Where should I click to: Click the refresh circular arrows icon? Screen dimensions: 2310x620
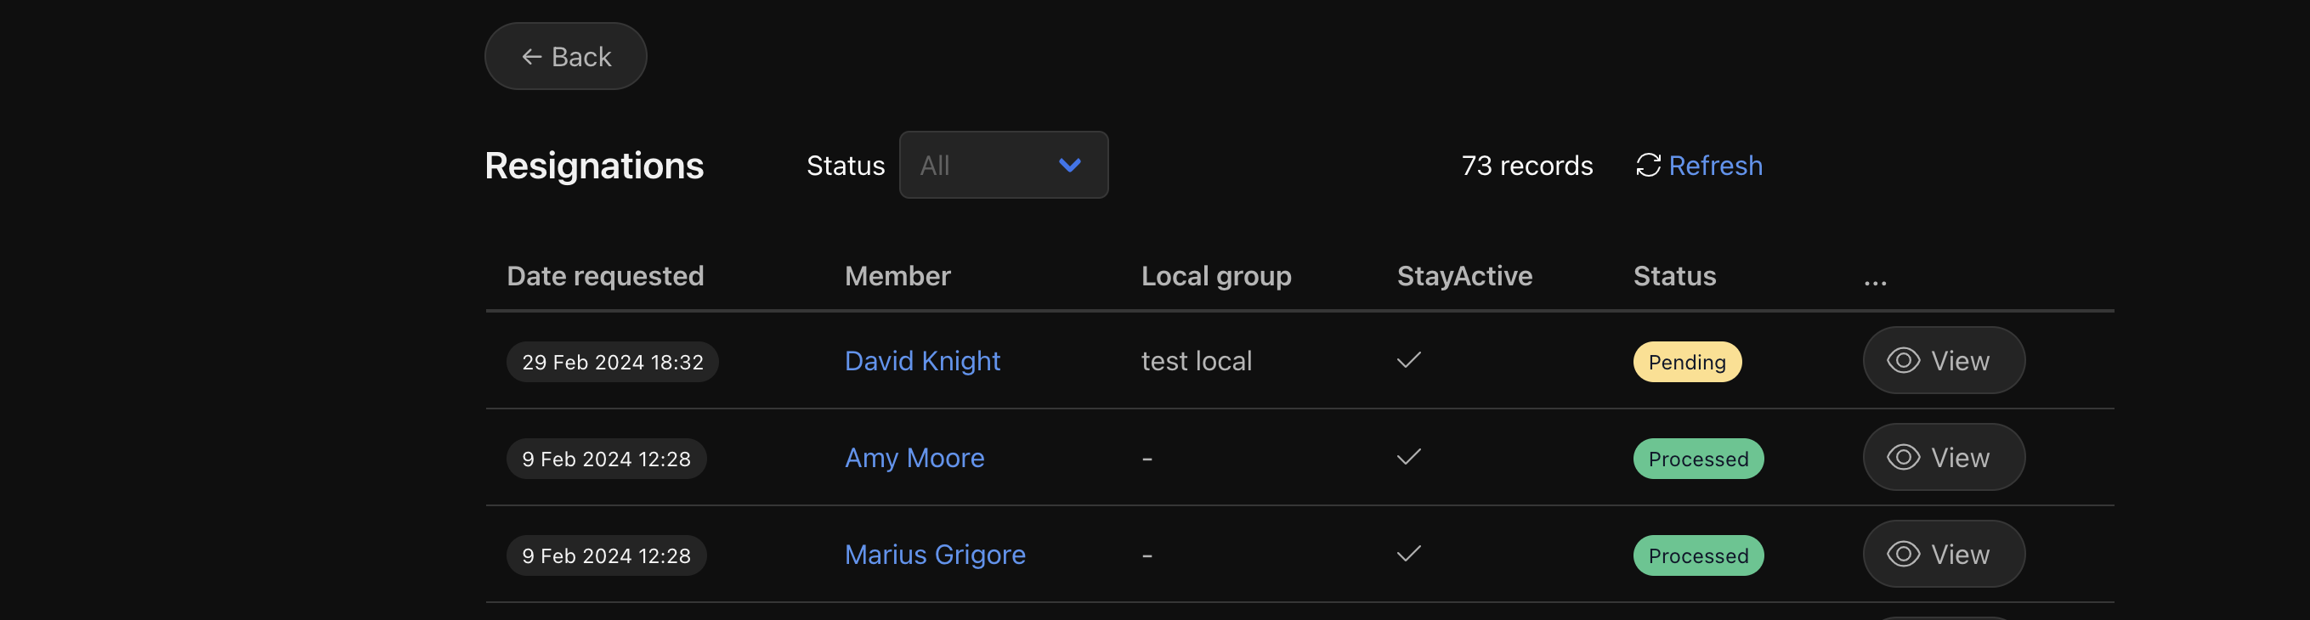tap(1648, 165)
